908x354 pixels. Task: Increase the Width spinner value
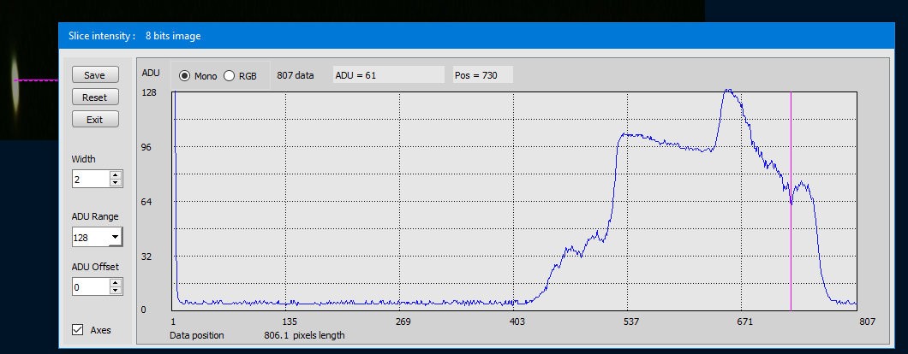pos(116,175)
